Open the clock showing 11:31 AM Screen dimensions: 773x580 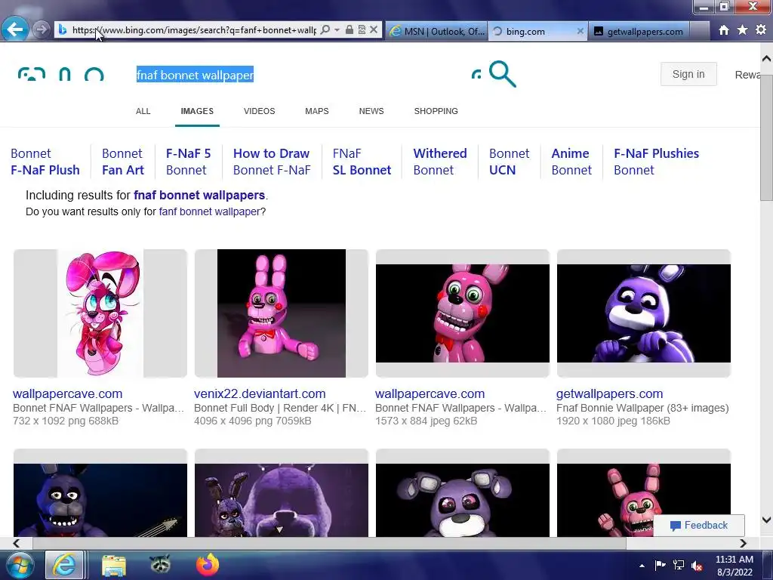734,566
